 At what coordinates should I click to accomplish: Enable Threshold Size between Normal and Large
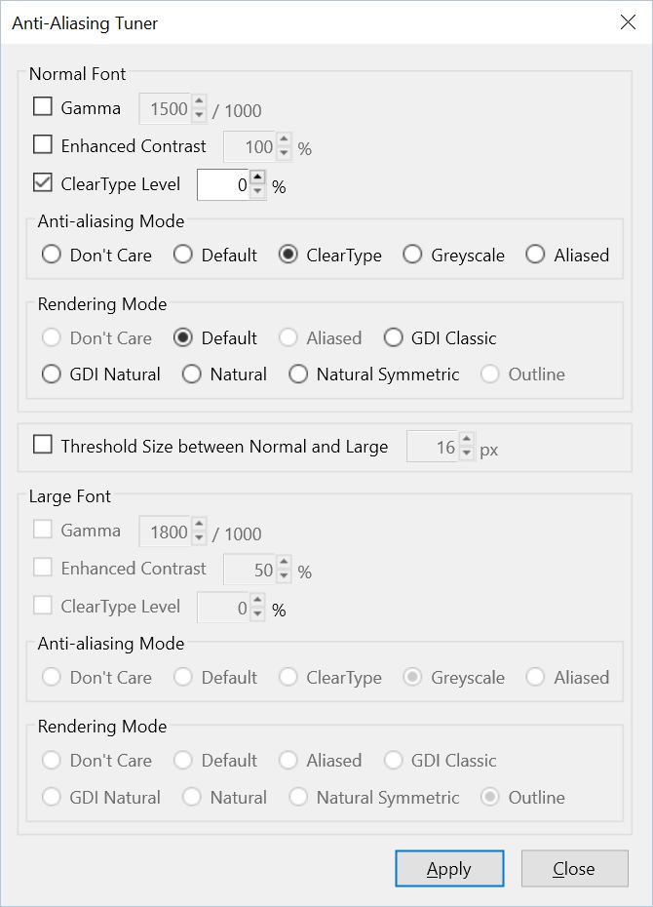(43, 446)
